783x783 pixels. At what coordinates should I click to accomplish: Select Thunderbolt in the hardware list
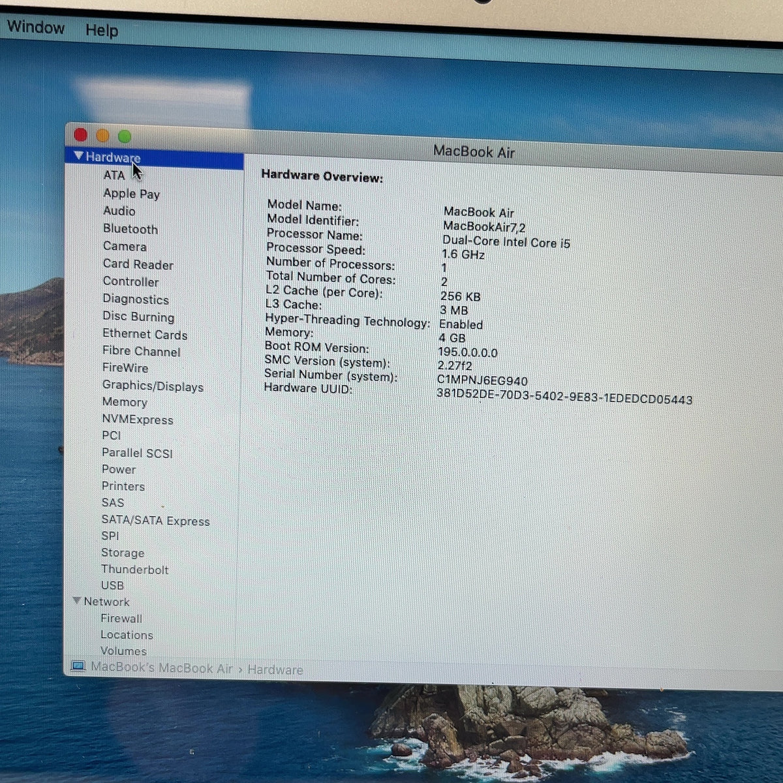point(134,569)
